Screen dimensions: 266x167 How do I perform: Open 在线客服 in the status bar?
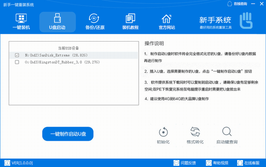pyautogui.click(x=249, y=163)
